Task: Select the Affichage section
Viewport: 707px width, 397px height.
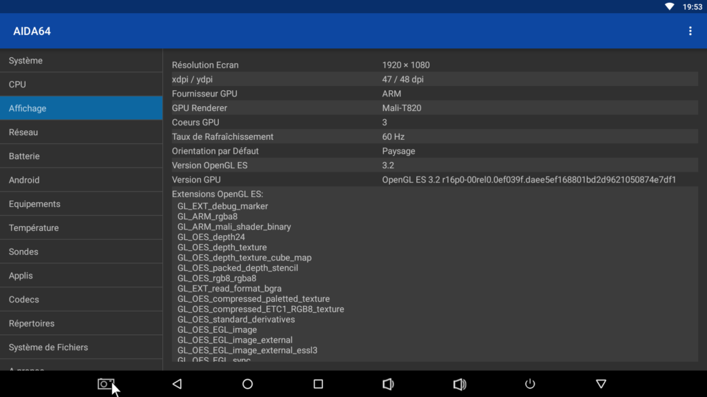Action: [x=81, y=108]
